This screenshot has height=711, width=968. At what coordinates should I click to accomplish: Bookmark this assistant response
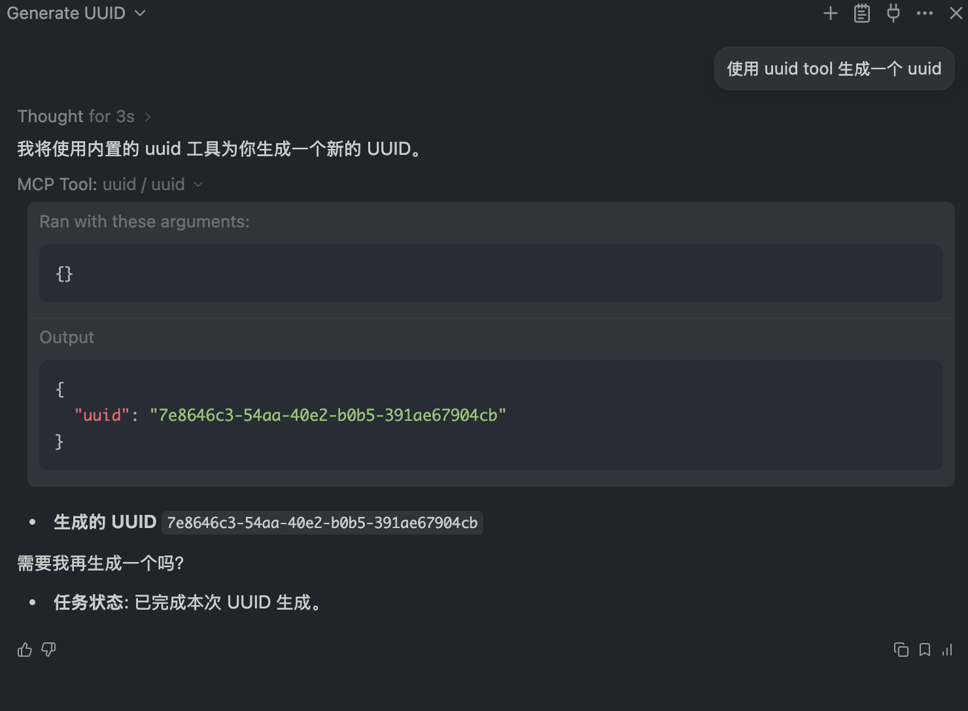tap(924, 650)
